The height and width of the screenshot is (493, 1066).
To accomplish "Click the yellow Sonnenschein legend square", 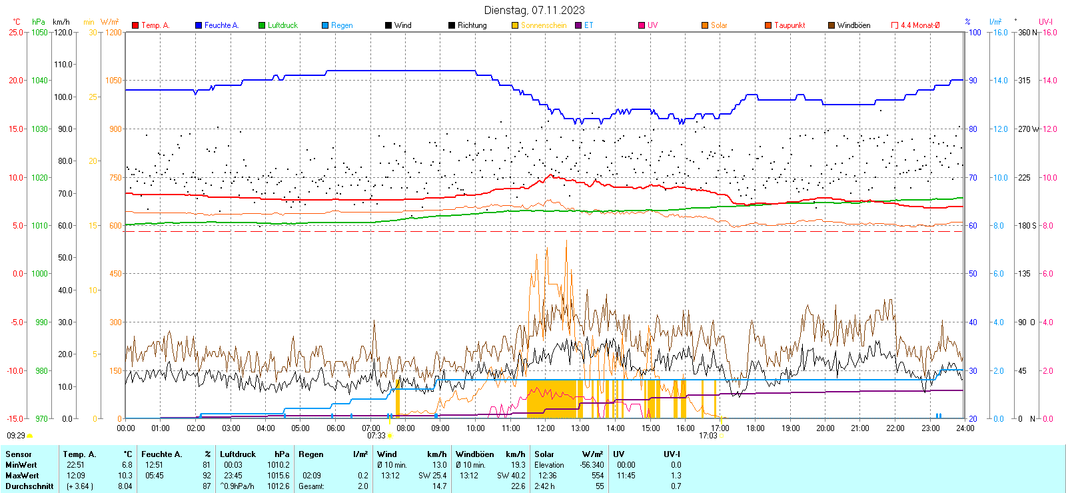I will [515, 25].
